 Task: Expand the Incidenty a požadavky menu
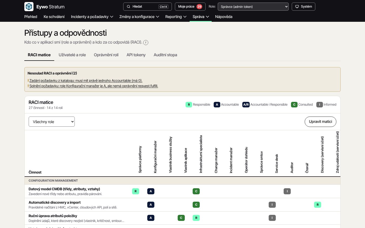point(92,17)
